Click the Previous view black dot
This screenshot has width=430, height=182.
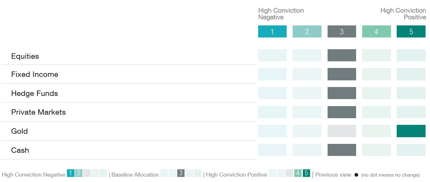[356, 175]
